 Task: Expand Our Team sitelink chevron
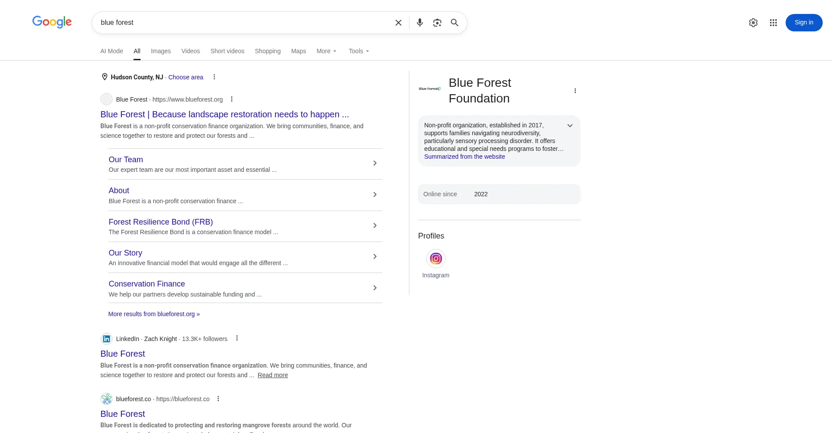coord(375,163)
